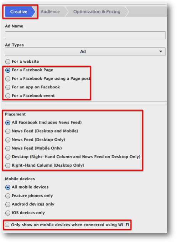Viewport: 178px width, 244px height.
Task: Pick For an app on Facebook
Action: point(8,87)
